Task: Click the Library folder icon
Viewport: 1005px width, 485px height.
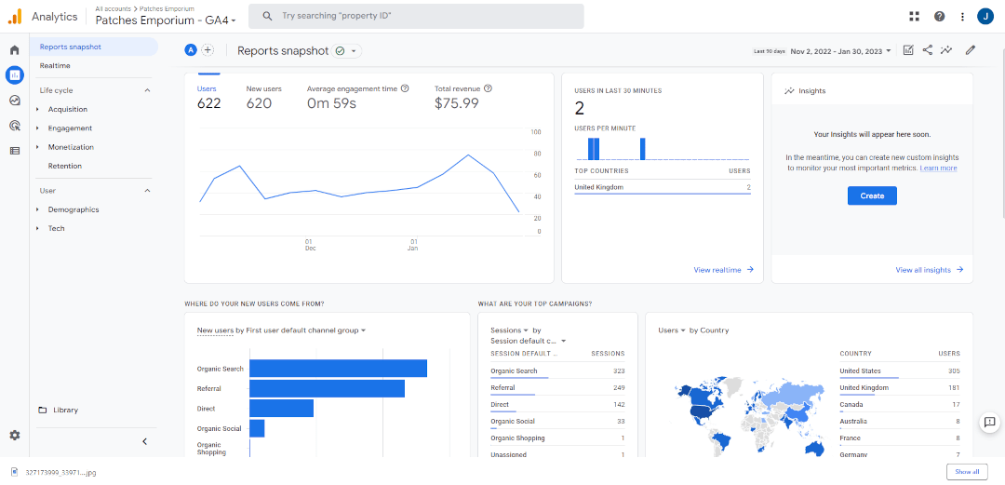Action: [x=43, y=410]
